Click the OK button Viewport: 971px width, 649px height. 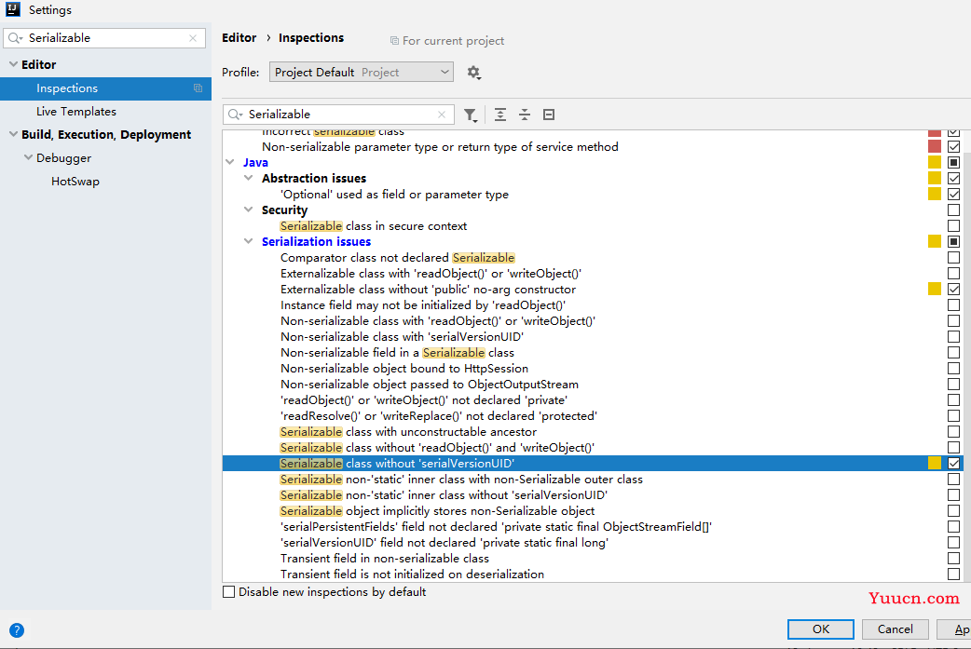click(x=821, y=629)
